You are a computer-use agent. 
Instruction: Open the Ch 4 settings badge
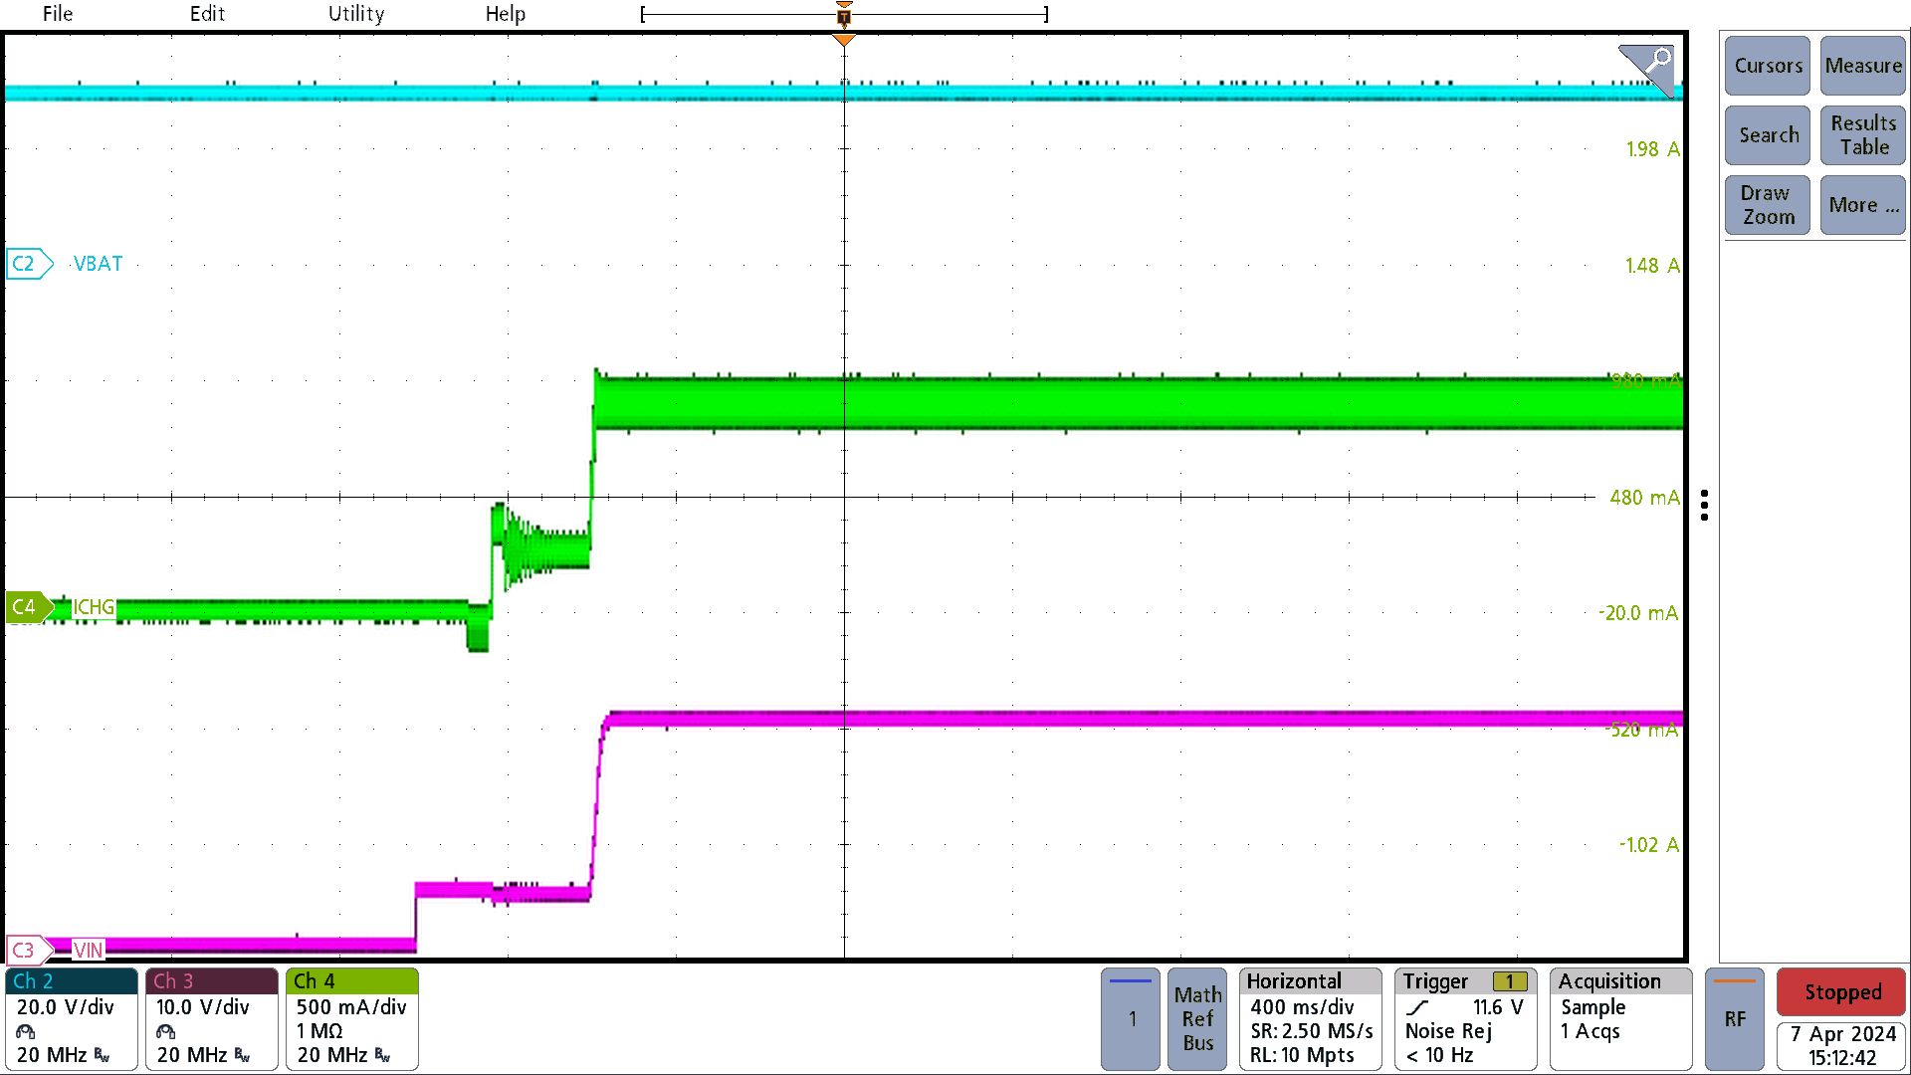tap(351, 1019)
